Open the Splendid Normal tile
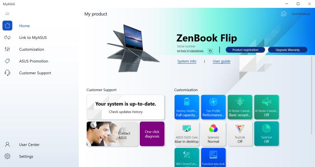The width and height of the screenshot is (315, 167). click(x=213, y=134)
